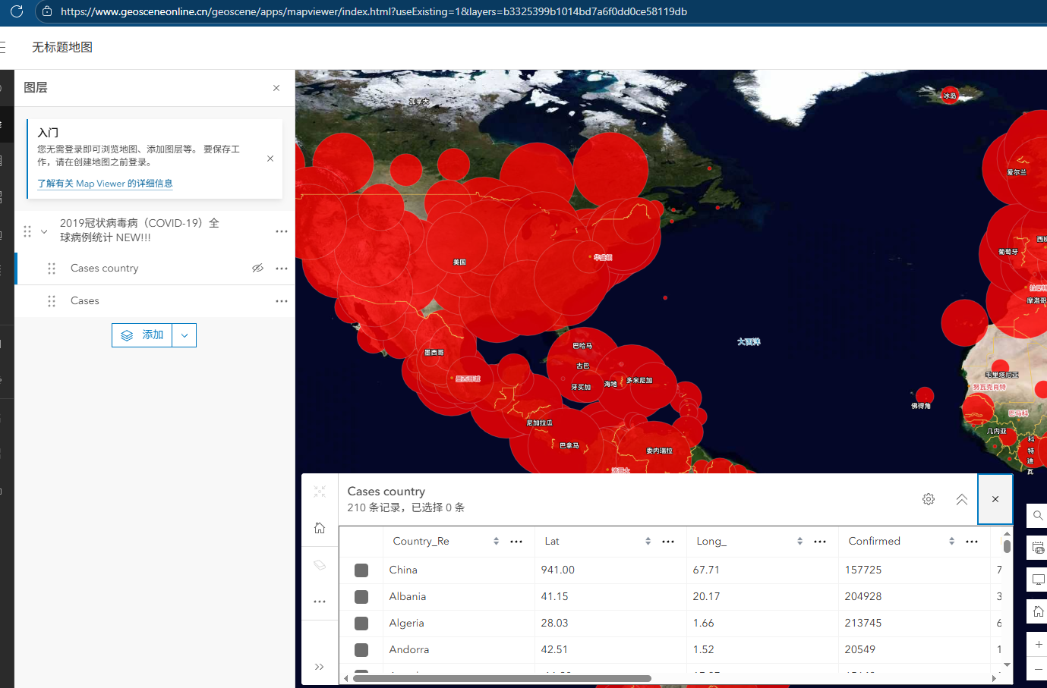Grab the drag handle of Cases country layer
Viewport: 1047px width, 688px height.
(52, 269)
